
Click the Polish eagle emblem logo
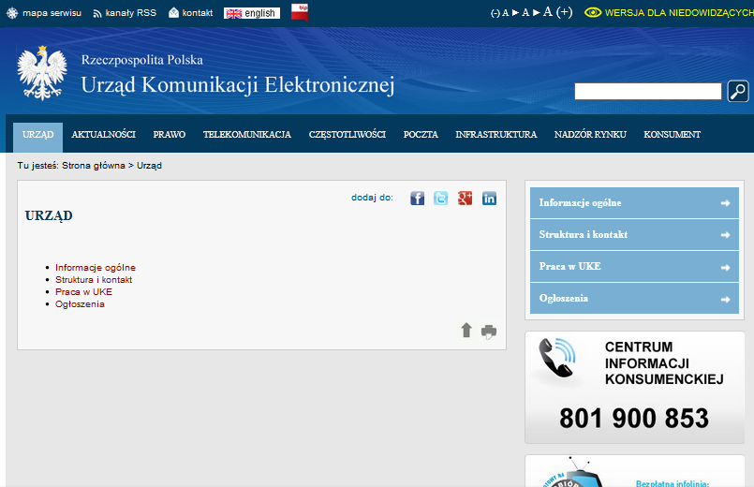pyautogui.click(x=42, y=73)
